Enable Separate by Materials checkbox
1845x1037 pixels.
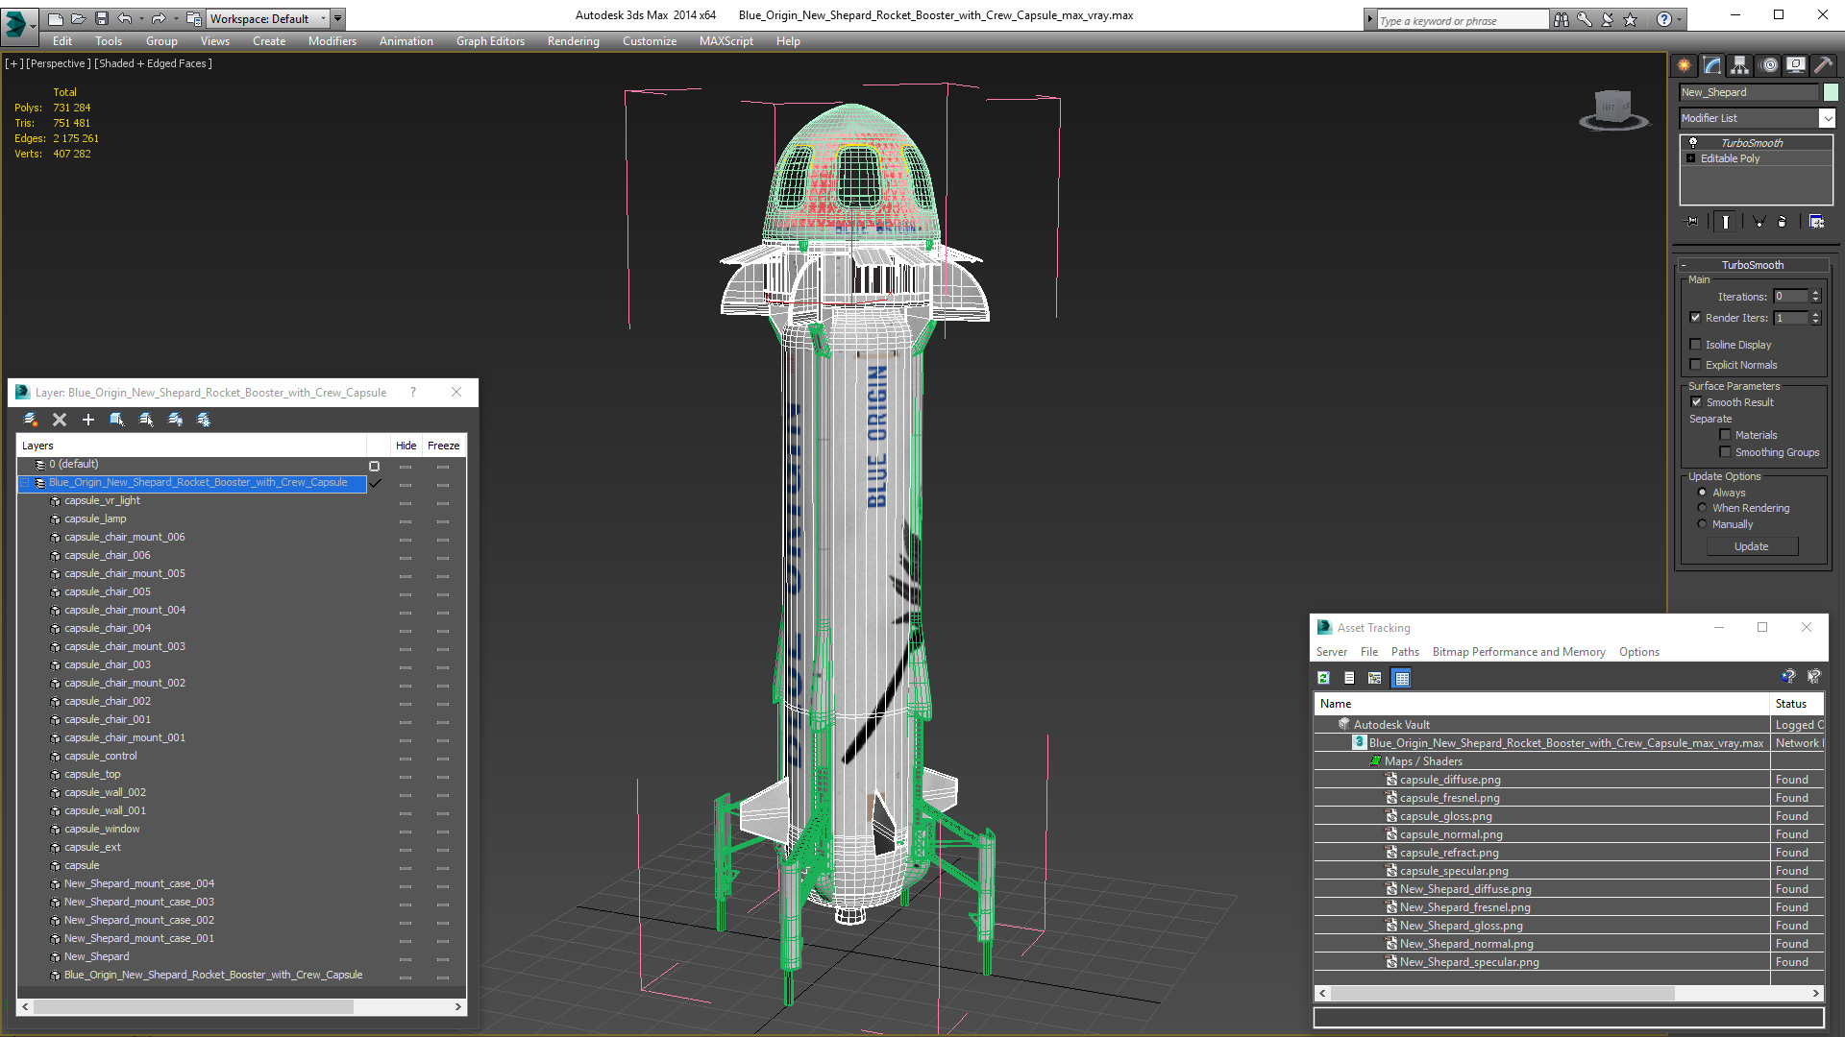(x=1726, y=435)
